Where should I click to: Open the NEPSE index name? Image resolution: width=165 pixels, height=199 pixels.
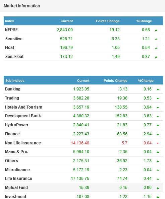pyautogui.click(x=11, y=30)
